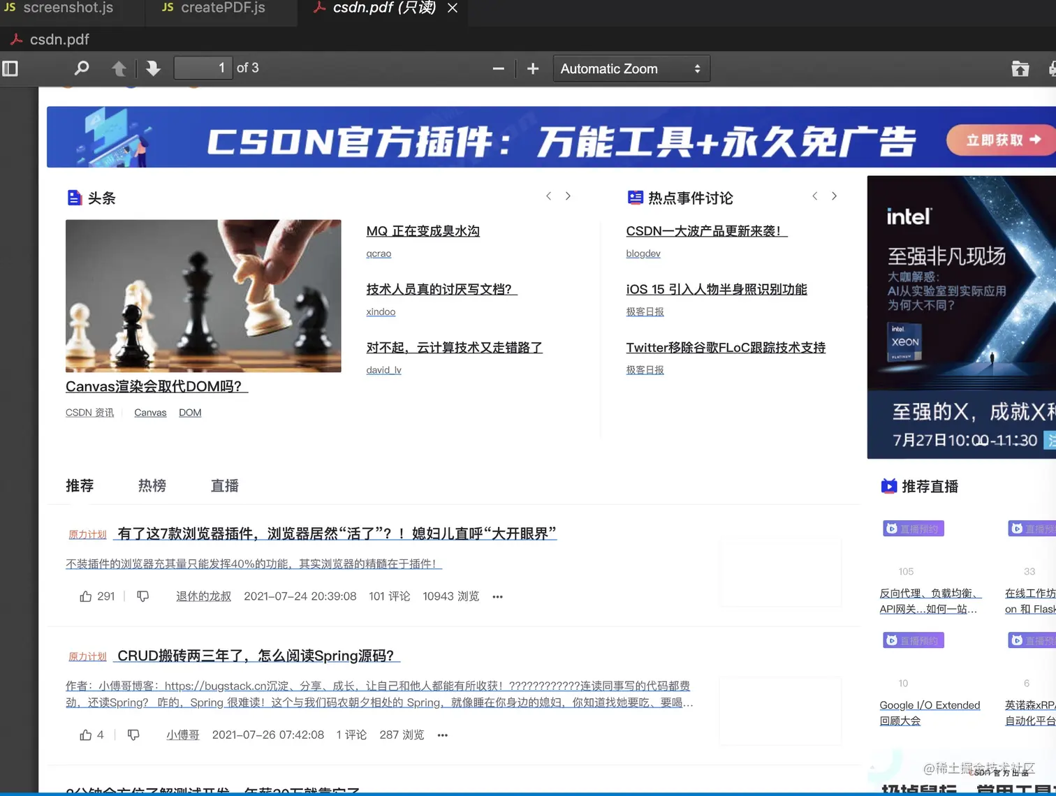The width and height of the screenshot is (1056, 796).
Task: Go to the previous PDF page
Action: coord(119,68)
